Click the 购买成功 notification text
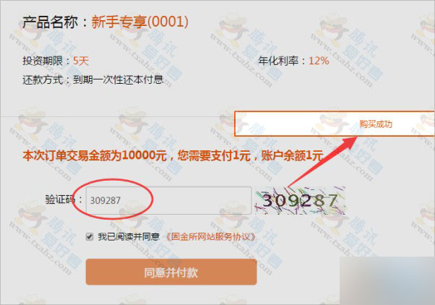The height and width of the screenshot is (305, 435). pyautogui.click(x=376, y=124)
